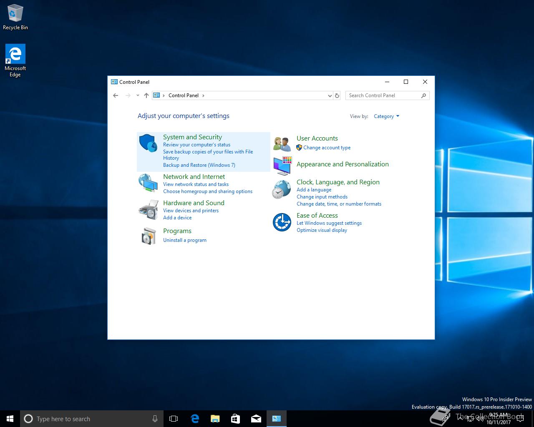Open Change date, time, or number formats

[x=339, y=204]
